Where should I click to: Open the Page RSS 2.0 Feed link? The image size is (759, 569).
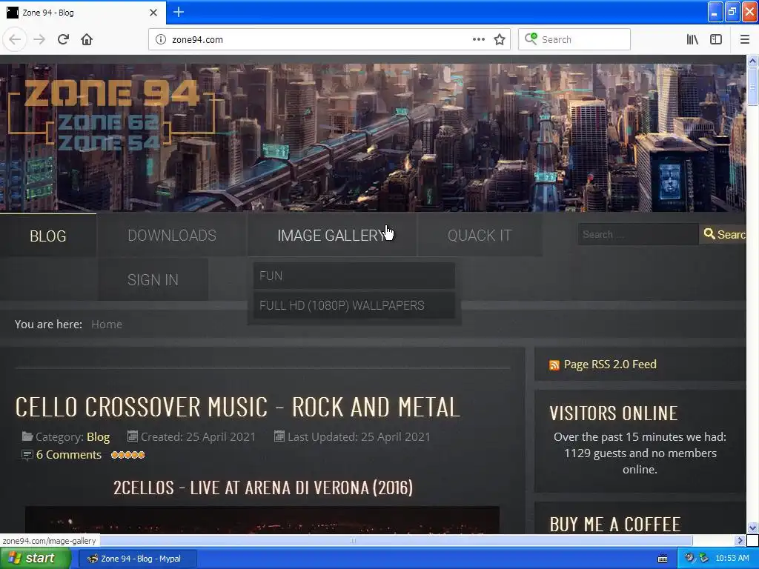click(610, 365)
